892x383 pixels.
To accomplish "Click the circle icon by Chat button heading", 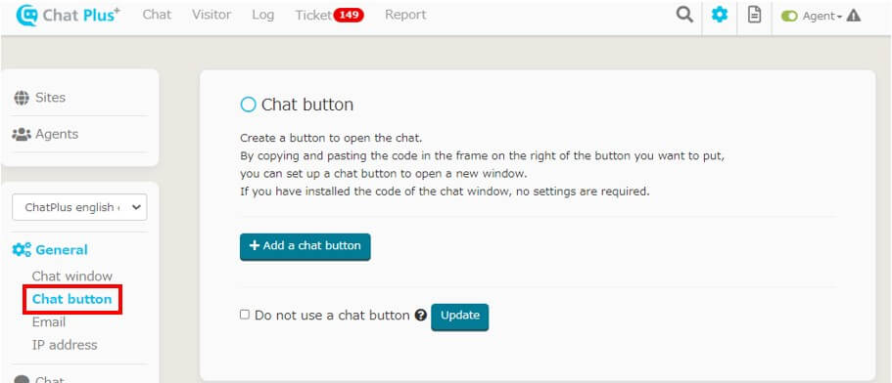I will pyautogui.click(x=248, y=105).
